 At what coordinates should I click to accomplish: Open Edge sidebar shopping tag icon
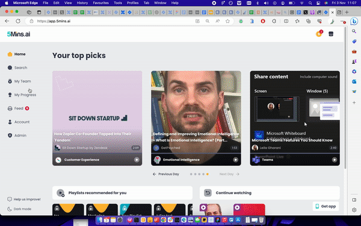click(354, 41)
